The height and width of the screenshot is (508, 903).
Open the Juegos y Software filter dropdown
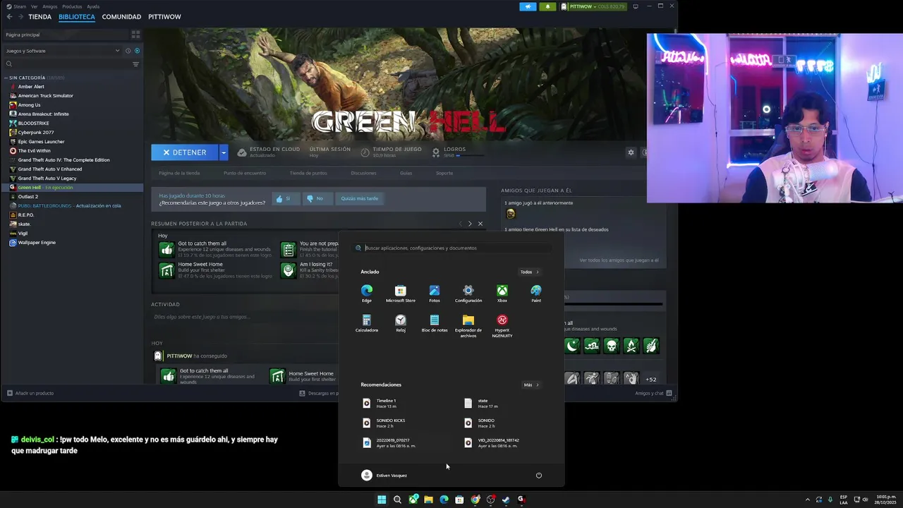click(62, 51)
